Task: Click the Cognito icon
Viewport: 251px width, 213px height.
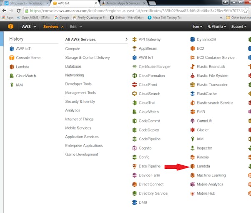Action: [x=134, y=148]
